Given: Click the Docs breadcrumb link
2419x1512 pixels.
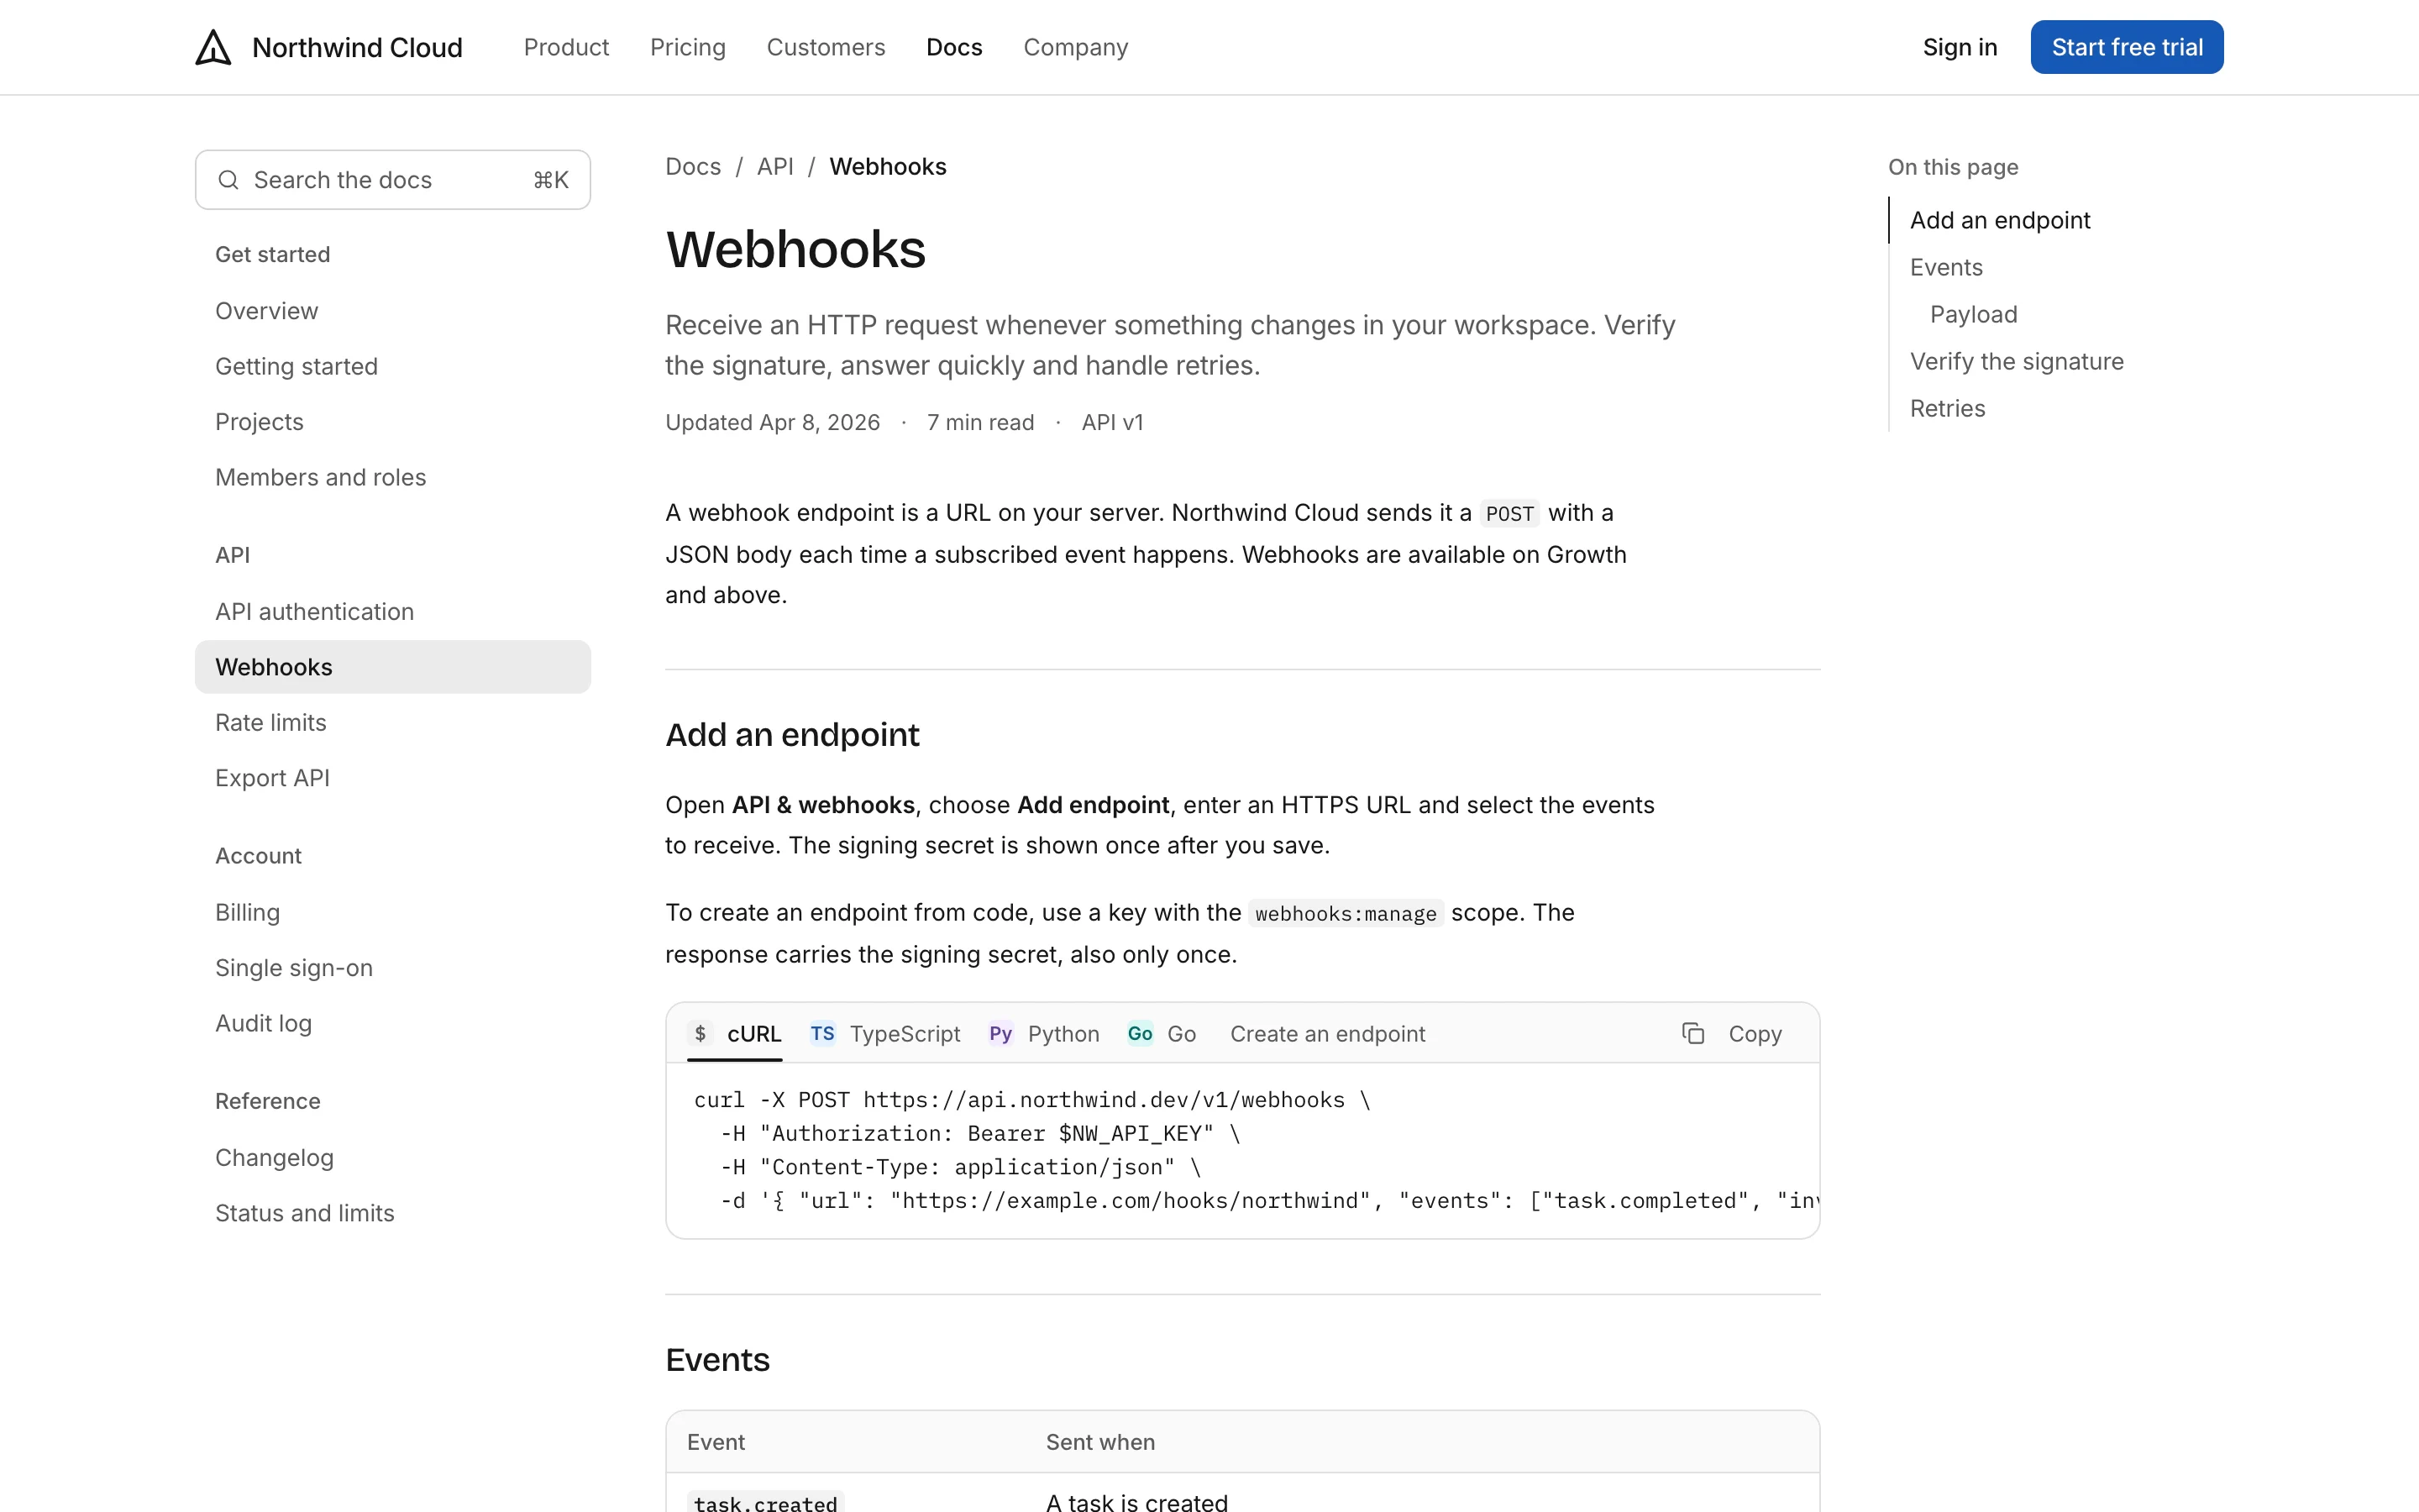Looking at the screenshot, I should [x=693, y=166].
